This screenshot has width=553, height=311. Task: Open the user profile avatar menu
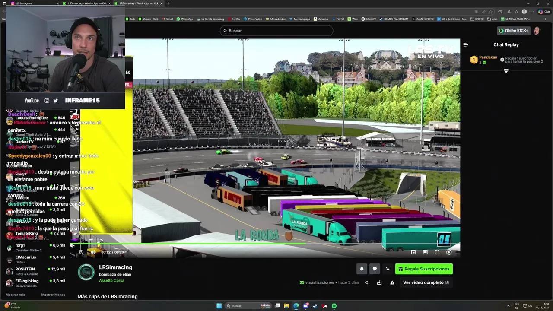pyautogui.click(x=537, y=31)
